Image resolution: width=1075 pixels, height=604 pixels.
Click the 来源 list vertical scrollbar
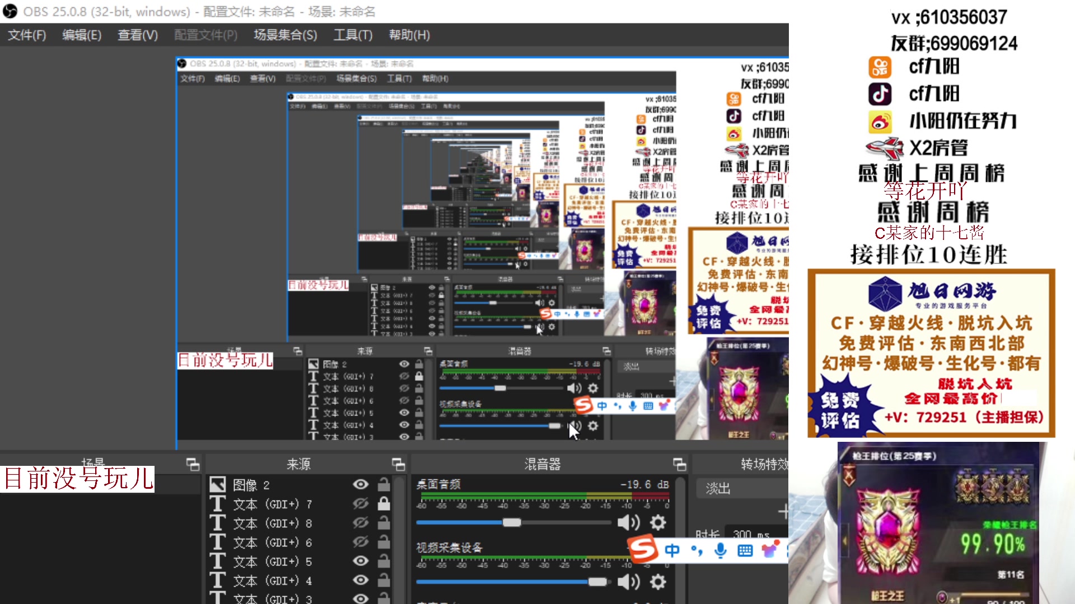coord(400,540)
